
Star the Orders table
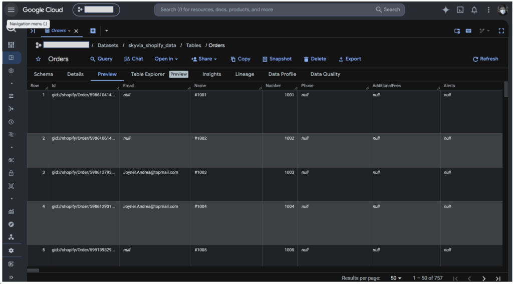(x=38, y=59)
